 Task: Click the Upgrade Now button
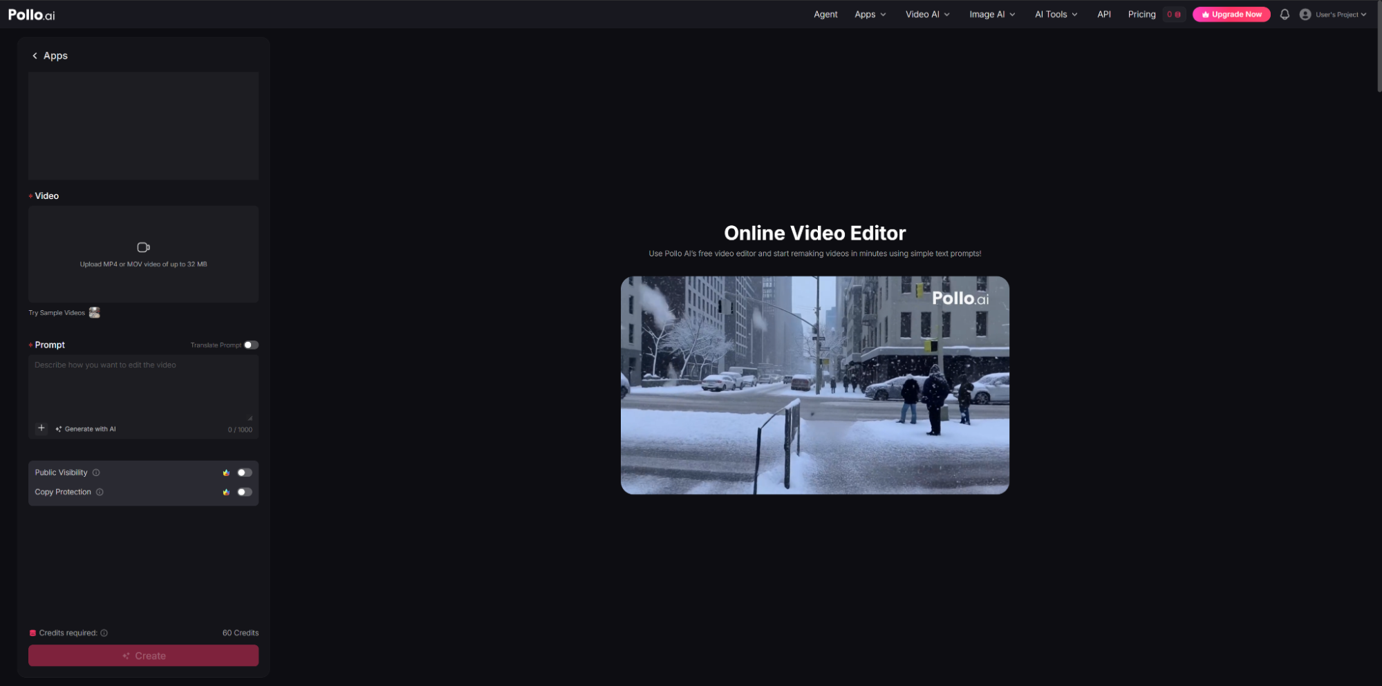coord(1231,15)
